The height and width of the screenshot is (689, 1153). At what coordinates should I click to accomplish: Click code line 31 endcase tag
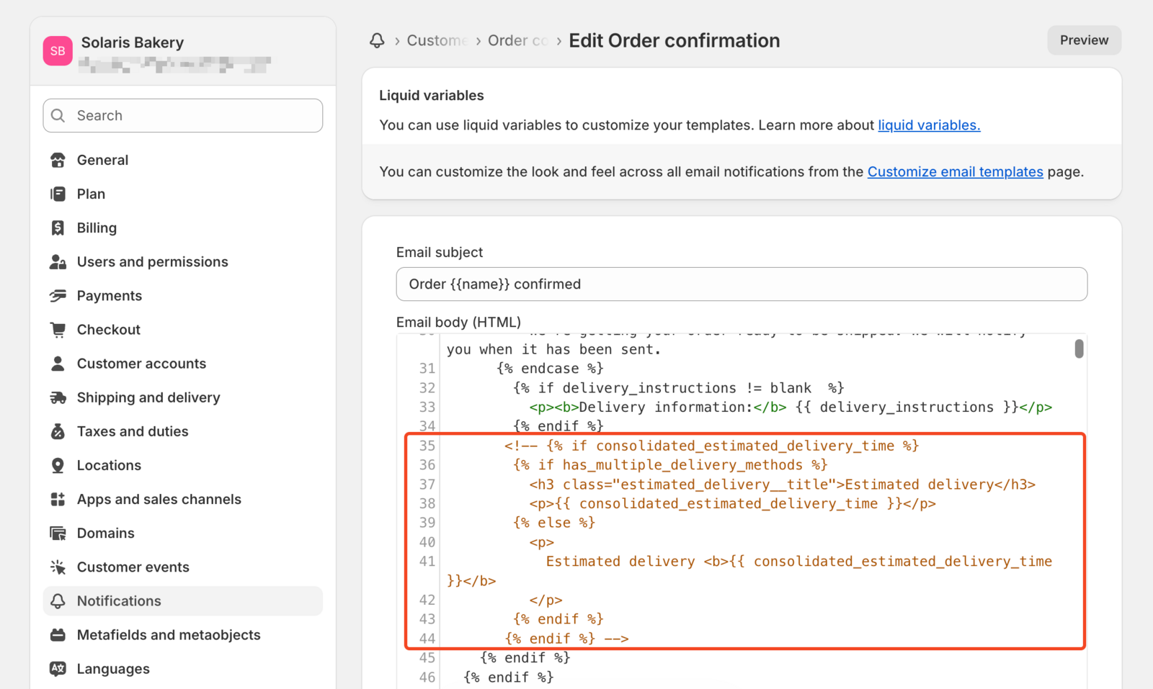point(550,369)
